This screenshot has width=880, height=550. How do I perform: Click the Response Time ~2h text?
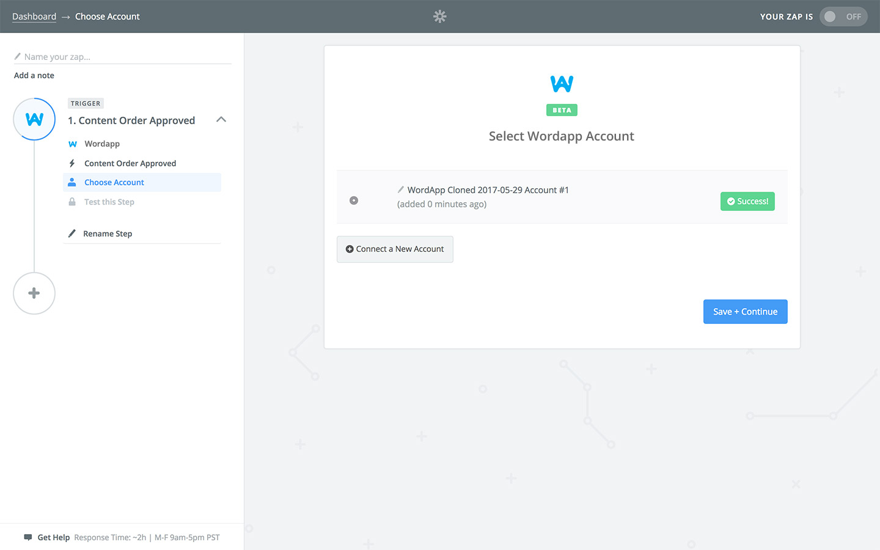pyautogui.click(x=110, y=538)
